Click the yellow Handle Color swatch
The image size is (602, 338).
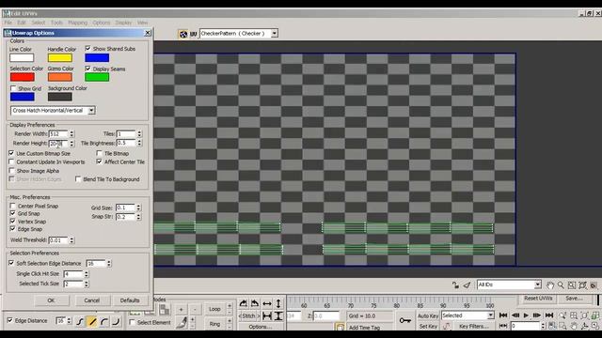point(60,58)
